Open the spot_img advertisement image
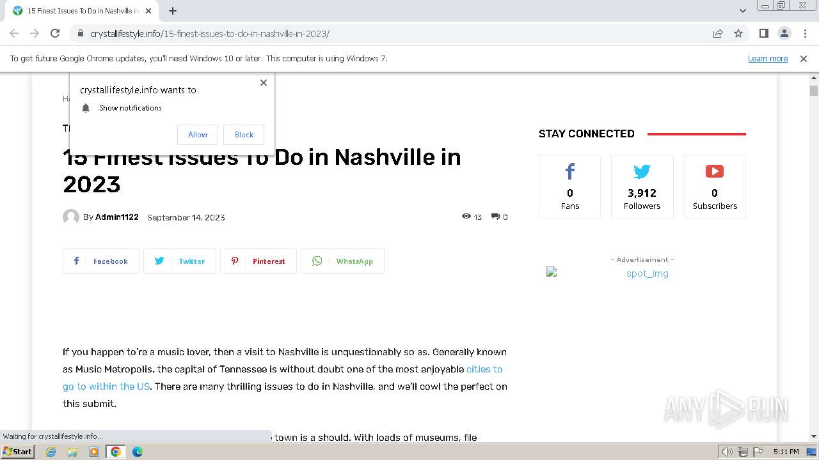The height and width of the screenshot is (460, 819). [x=642, y=273]
